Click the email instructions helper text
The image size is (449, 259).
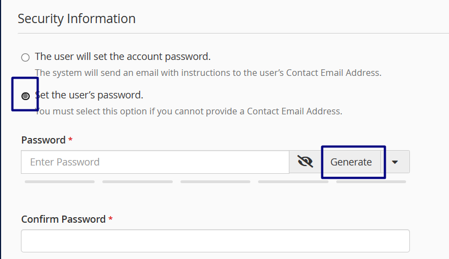pyautogui.click(x=208, y=73)
